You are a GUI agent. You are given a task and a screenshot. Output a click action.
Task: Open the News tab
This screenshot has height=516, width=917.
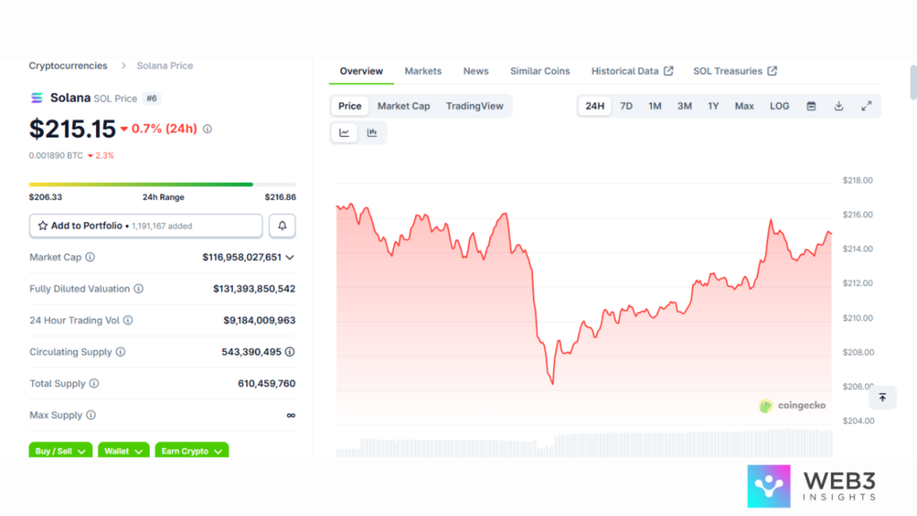pos(476,71)
